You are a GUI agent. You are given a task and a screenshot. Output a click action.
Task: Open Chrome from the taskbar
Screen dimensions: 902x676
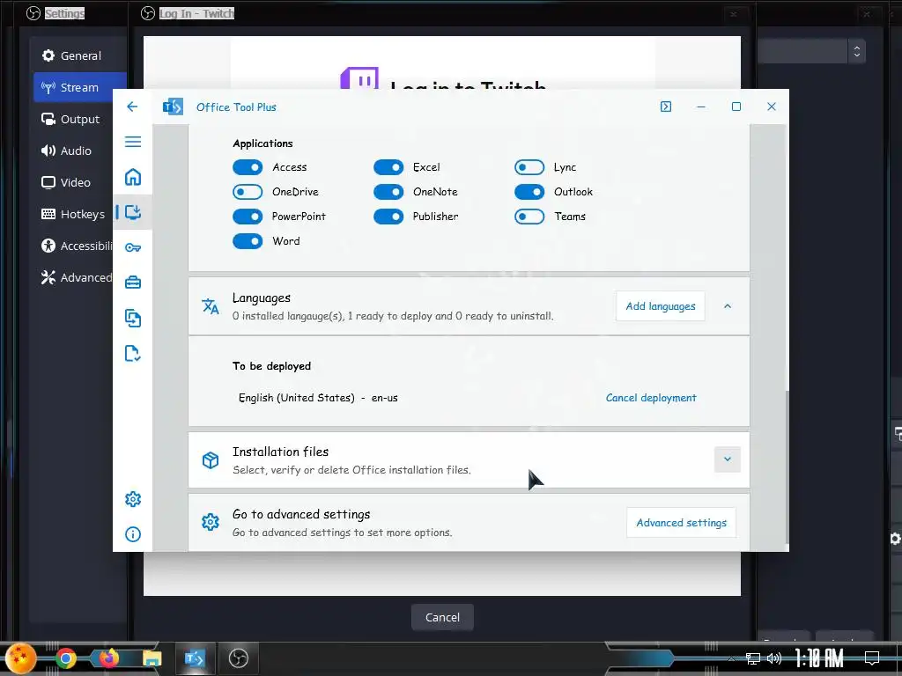(65, 658)
